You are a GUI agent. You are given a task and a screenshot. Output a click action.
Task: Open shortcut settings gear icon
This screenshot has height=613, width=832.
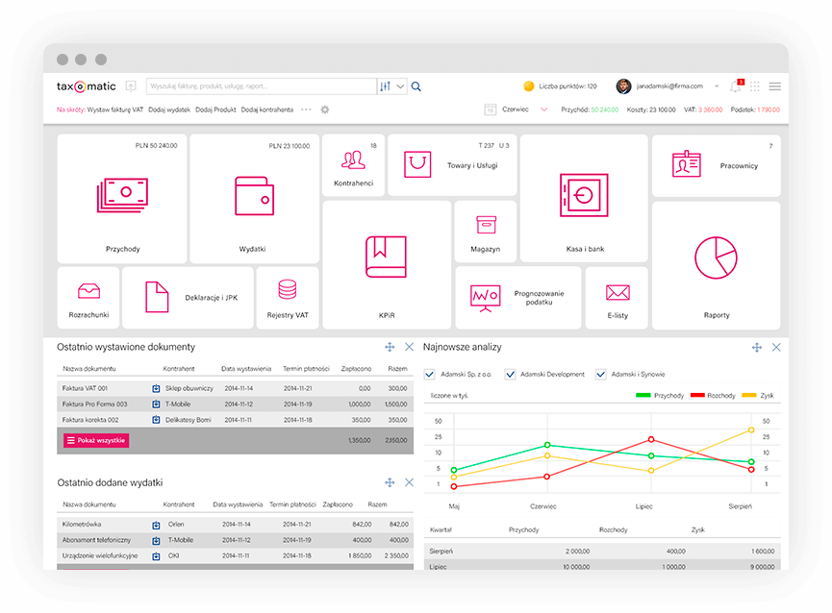tap(325, 110)
